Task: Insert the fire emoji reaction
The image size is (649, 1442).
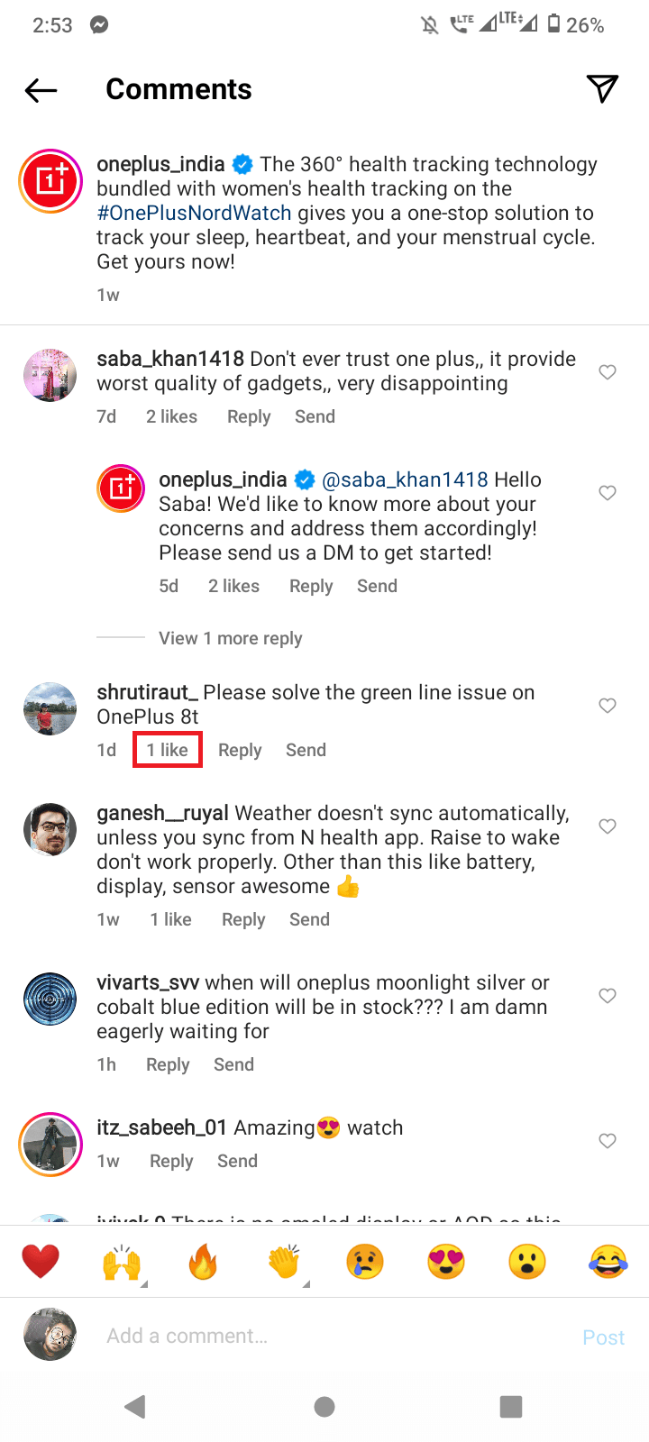Action: (x=203, y=1262)
